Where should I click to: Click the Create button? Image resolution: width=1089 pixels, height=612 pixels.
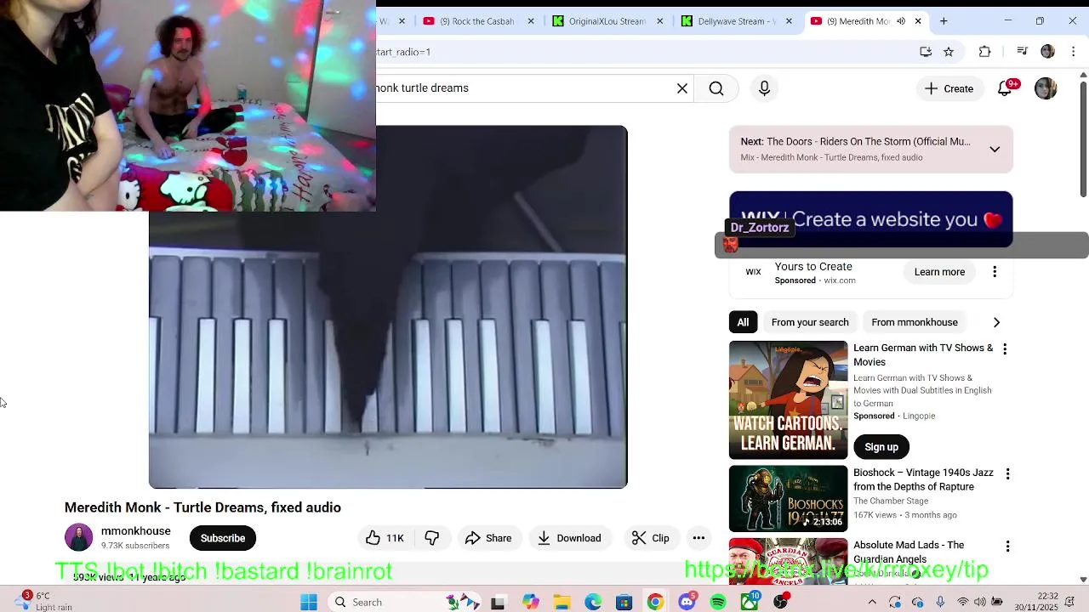pos(949,88)
